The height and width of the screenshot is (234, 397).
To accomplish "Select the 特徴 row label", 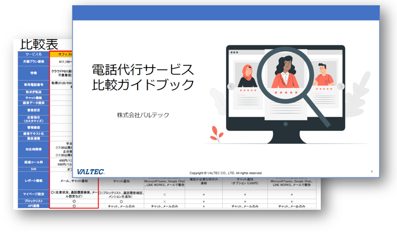I will tap(34, 73).
